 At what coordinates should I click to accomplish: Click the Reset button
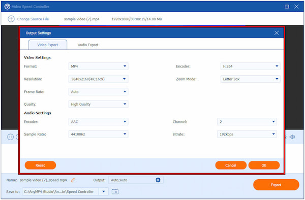(40, 165)
